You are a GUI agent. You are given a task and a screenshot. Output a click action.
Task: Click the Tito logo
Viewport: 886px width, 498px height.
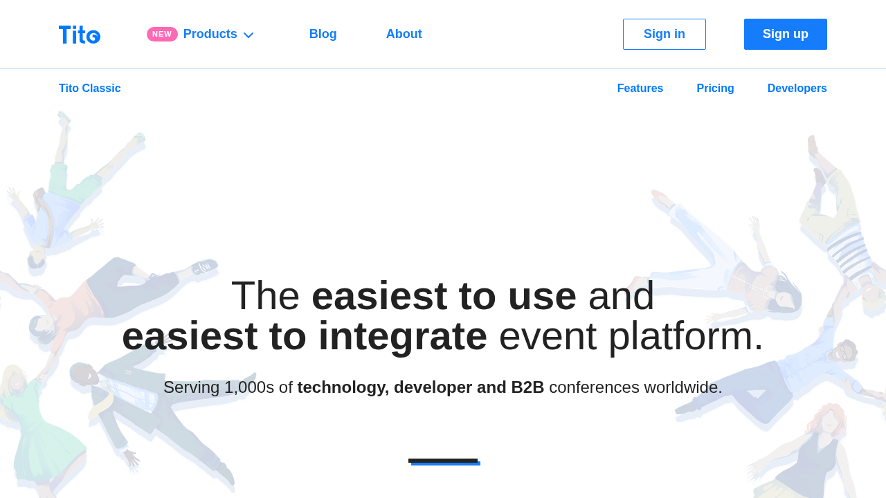(80, 35)
